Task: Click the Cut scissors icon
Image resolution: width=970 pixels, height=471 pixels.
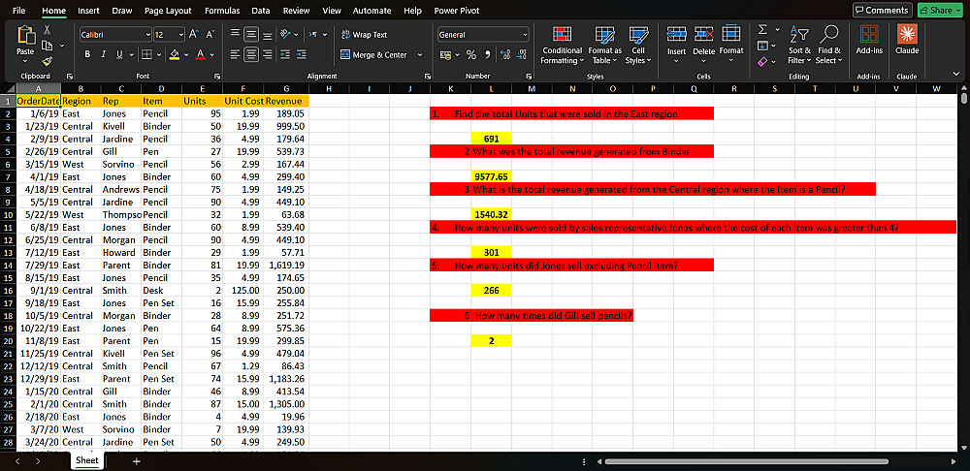Action: coord(47,30)
